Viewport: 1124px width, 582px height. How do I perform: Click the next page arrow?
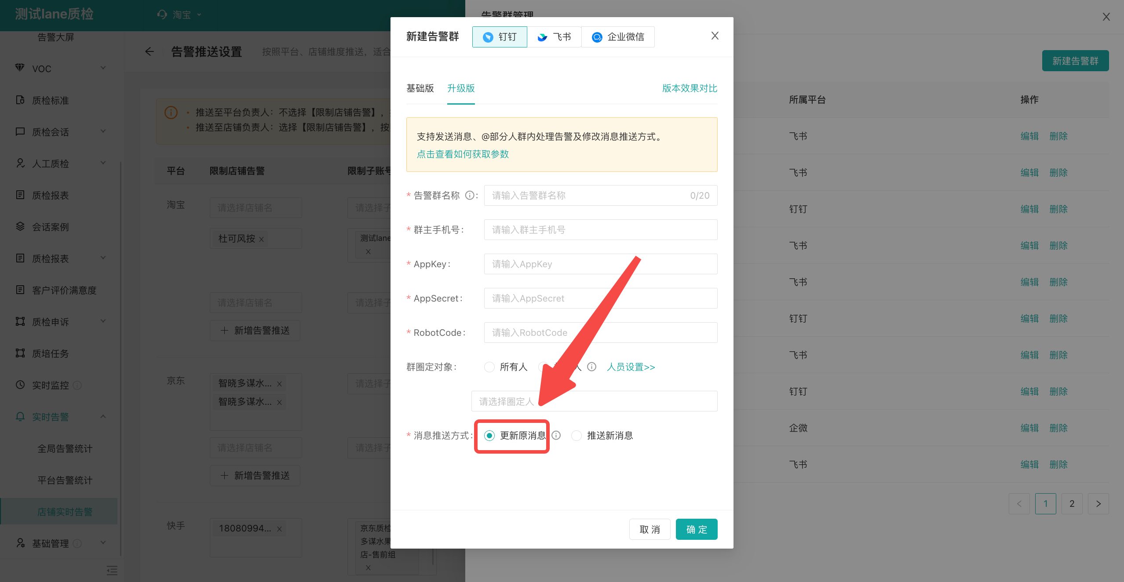click(1098, 504)
